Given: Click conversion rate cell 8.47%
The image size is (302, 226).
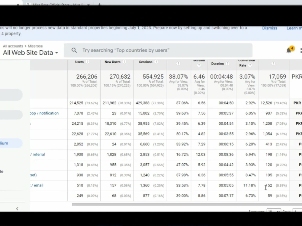Looking at the screenshot, I should (251, 175).
